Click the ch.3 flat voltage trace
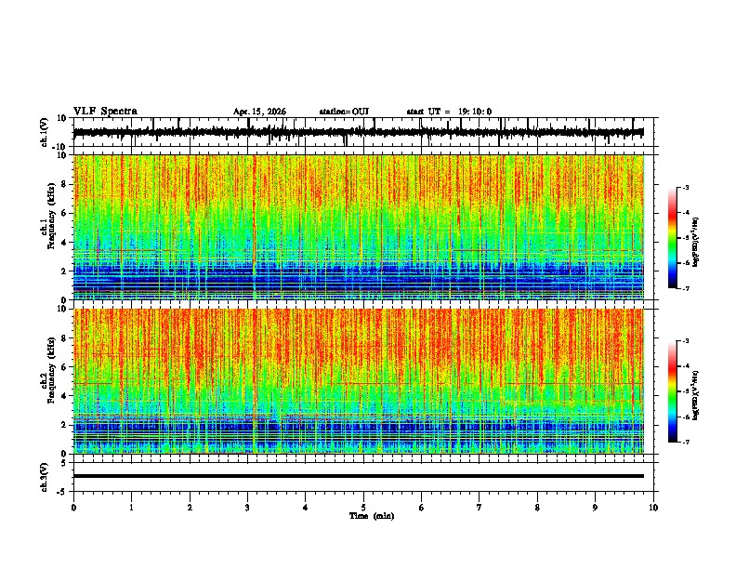The width and height of the screenshot is (736, 569). (359, 476)
